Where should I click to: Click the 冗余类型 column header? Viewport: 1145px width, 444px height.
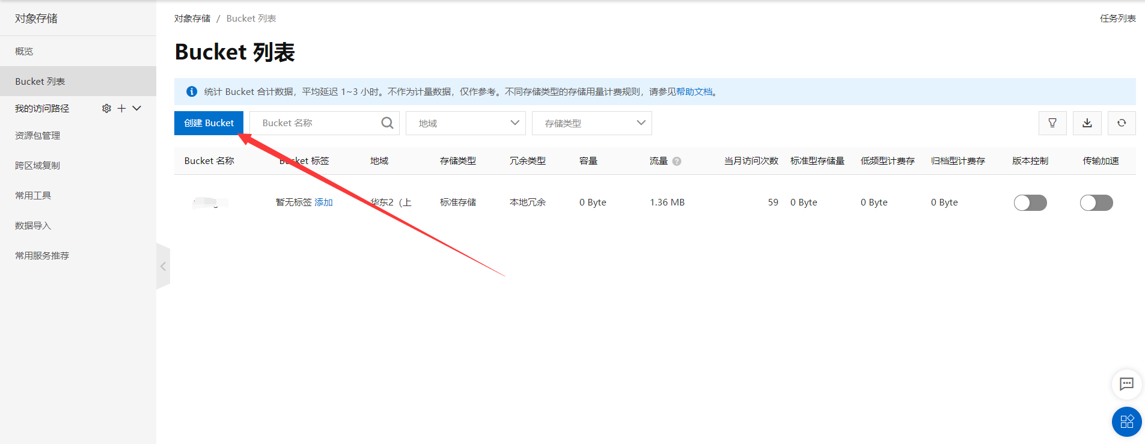pyautogui.click(x=528, y=161)
